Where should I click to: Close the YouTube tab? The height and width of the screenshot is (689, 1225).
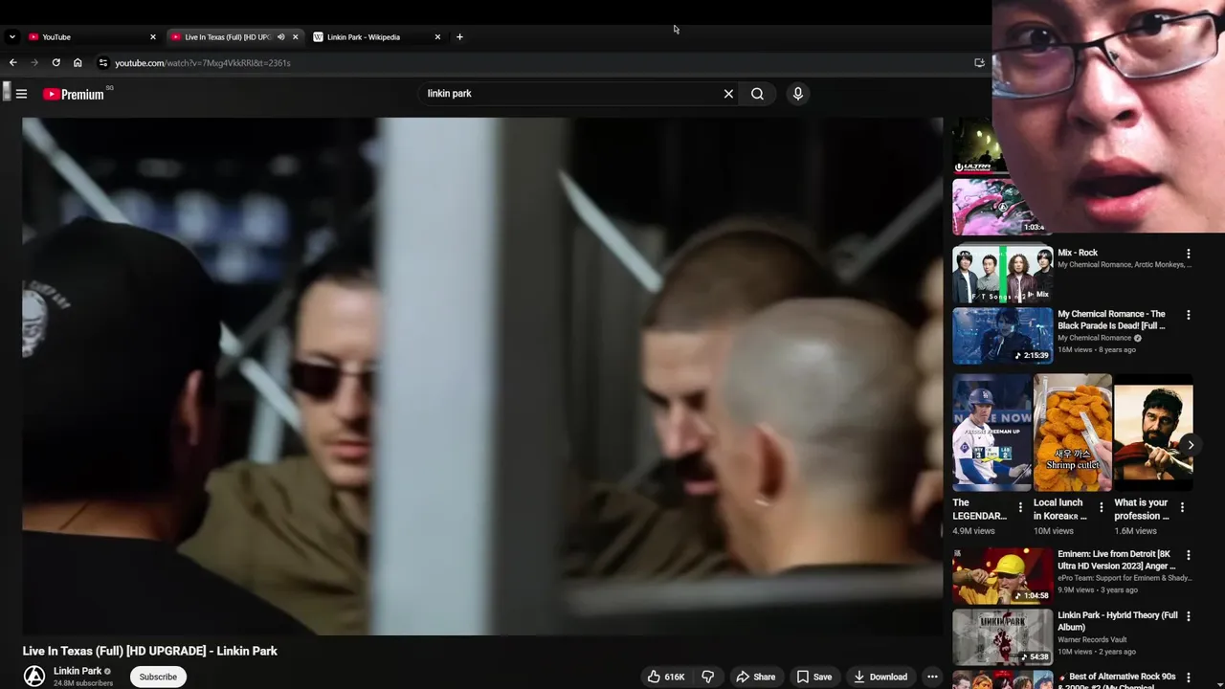coord(152,36)
